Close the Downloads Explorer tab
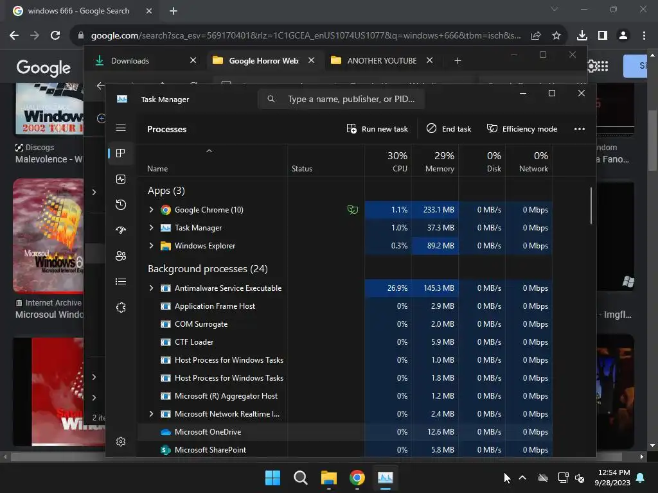 pyautogui.click(x=193, y=60)
